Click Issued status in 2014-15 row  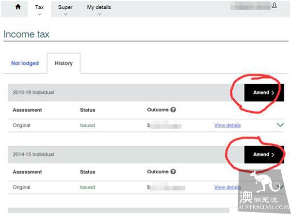pos(87,187)
